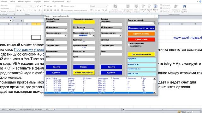Screen dimensions: 202x113
Task: Click the Sort and Filter icon
Action: [x=176, y=6]
